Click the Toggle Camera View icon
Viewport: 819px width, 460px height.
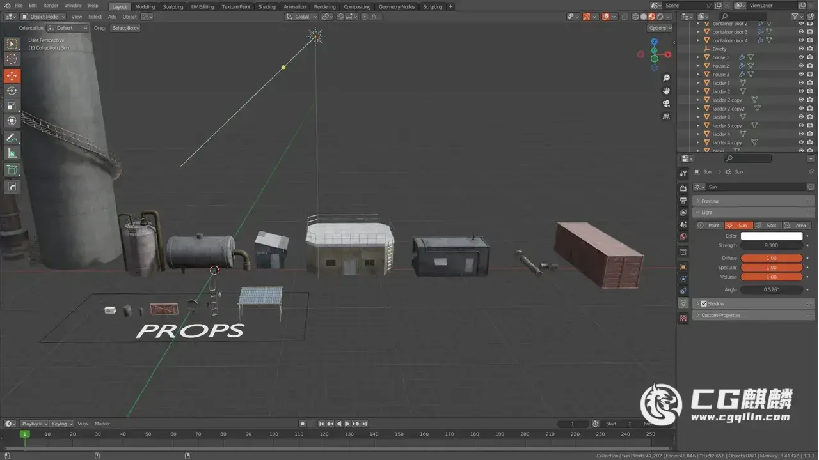coord(666,103)
